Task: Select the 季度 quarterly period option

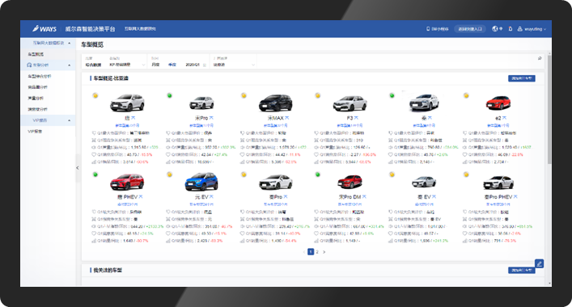Action: click(172, 65)
